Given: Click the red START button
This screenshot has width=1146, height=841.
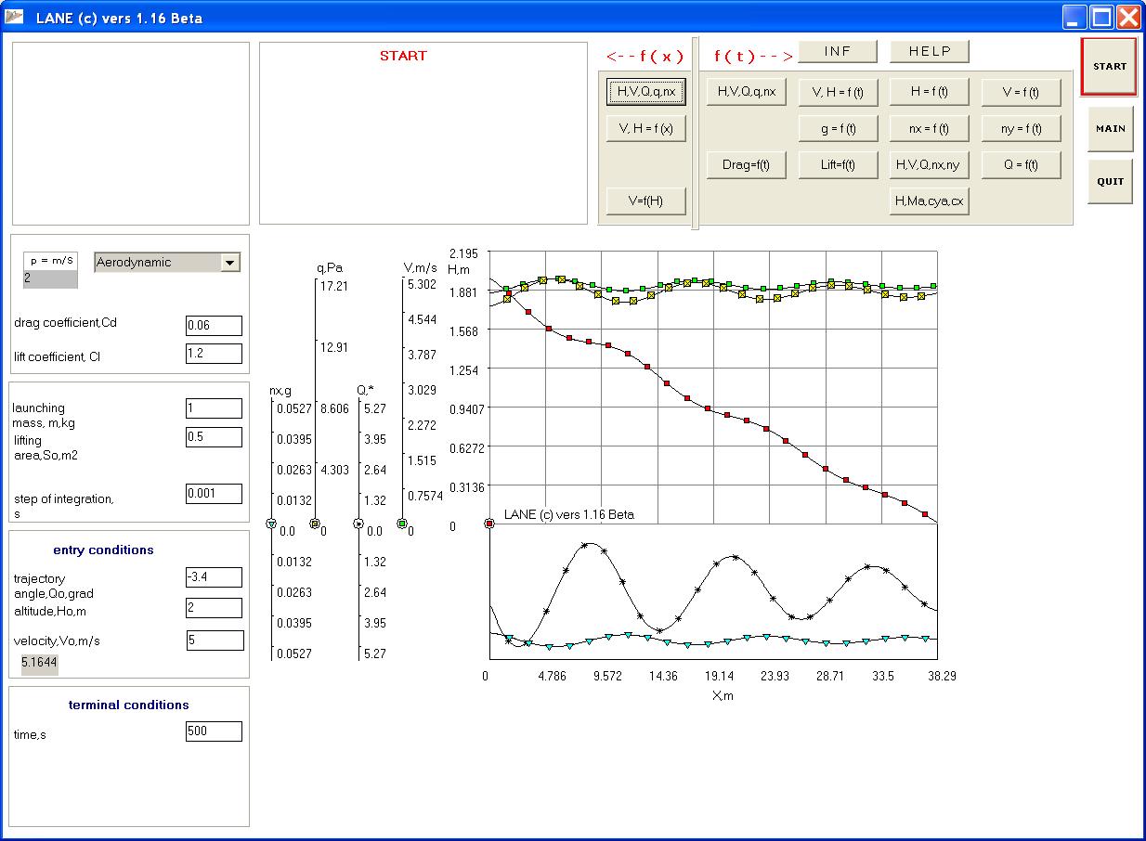Looking at the screenshot, I should [x=1109, y=67].
